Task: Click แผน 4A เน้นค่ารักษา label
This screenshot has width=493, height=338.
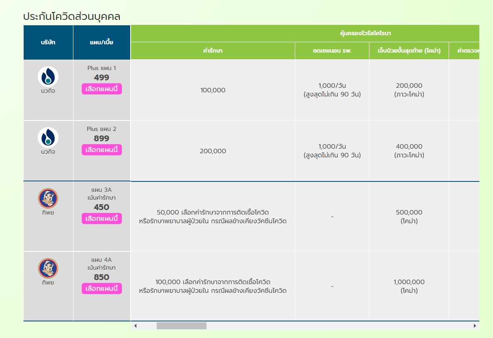Action: click(102, 264)
